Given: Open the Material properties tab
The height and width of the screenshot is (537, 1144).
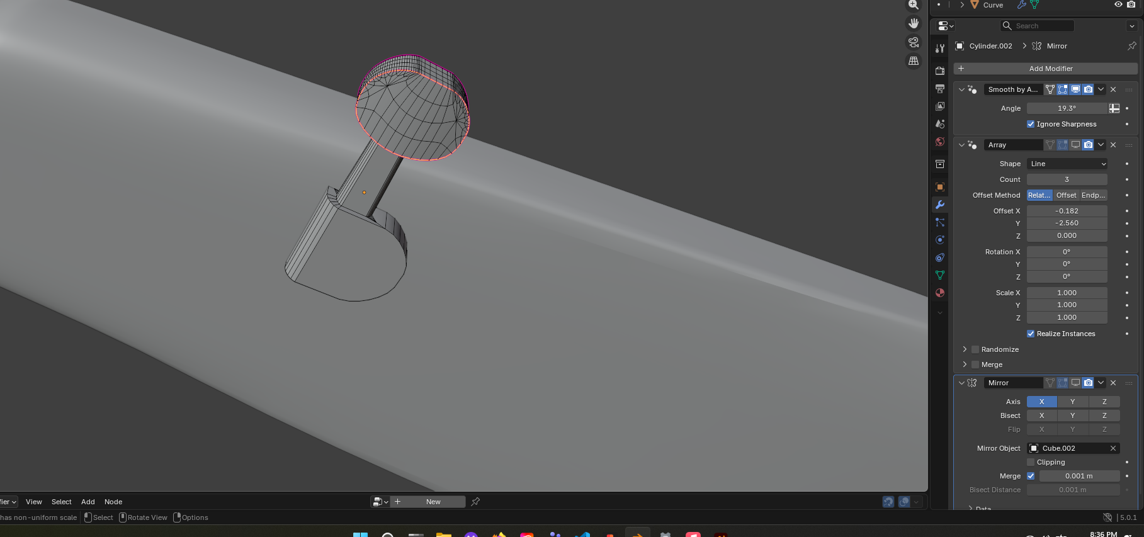Looking at the screenshot, I should [x=940, y=293].
